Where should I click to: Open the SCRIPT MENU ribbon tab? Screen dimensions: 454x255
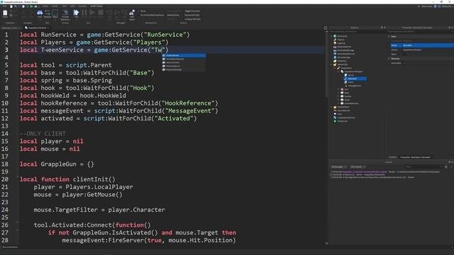tap(96, 6)
